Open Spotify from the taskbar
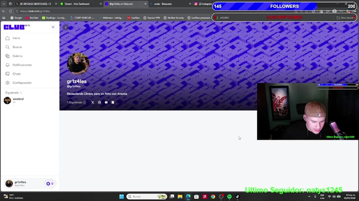 (229, 197)
